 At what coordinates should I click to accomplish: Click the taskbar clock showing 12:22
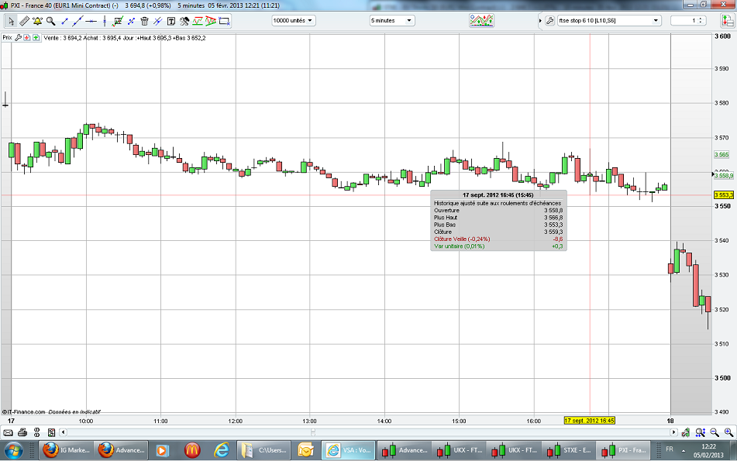pos(709,450)
